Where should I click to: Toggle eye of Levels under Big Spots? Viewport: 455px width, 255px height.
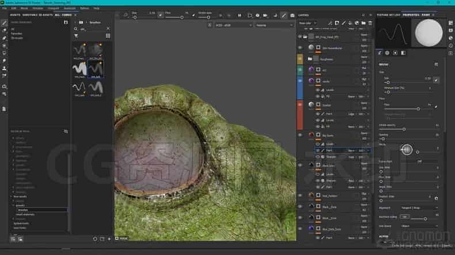[x=318, y=144]
